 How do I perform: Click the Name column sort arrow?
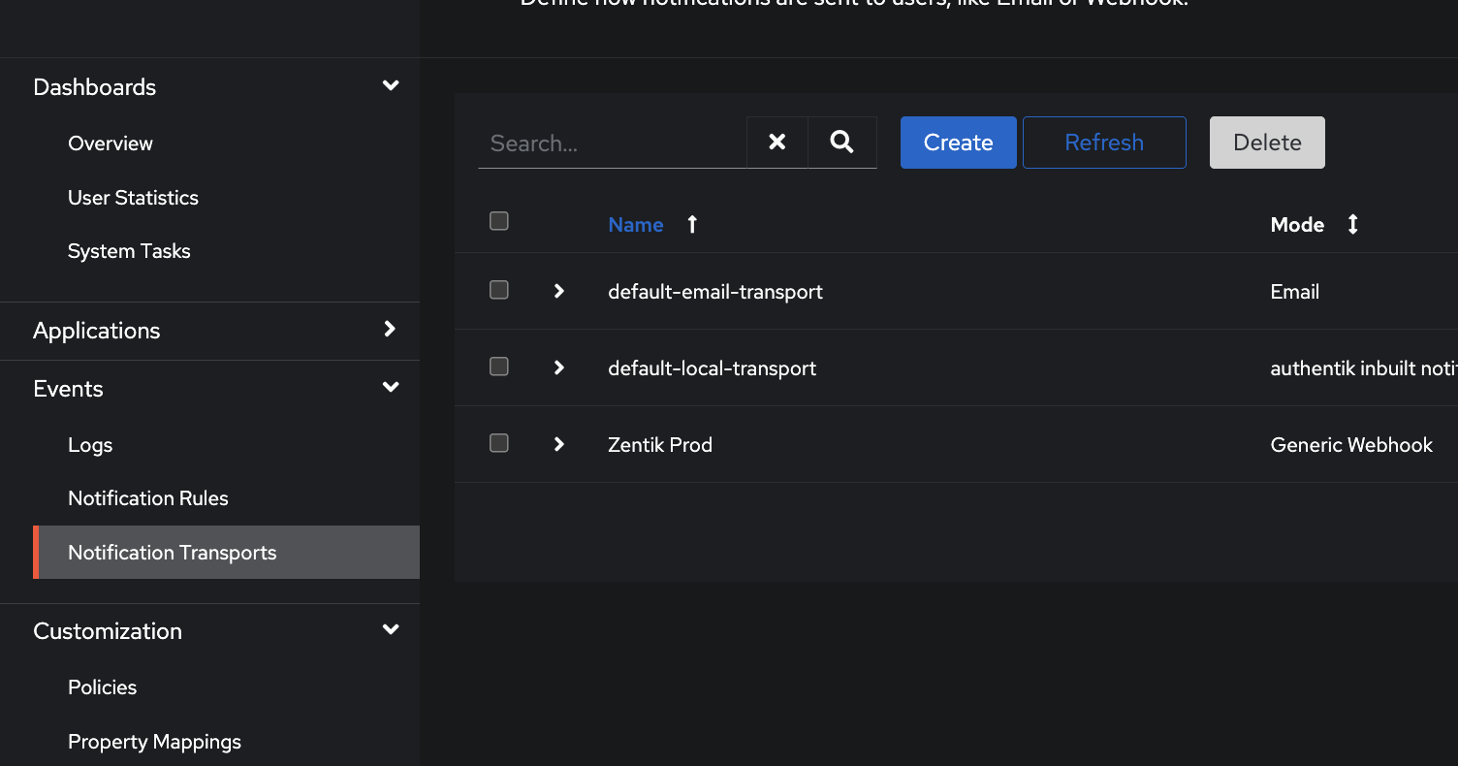(x=692, y=225)
